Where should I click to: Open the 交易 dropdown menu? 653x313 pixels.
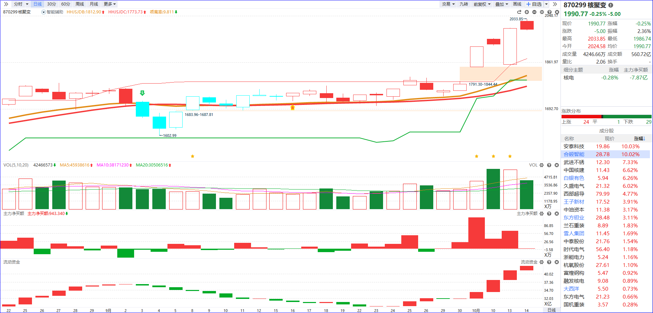pos(448,4)
